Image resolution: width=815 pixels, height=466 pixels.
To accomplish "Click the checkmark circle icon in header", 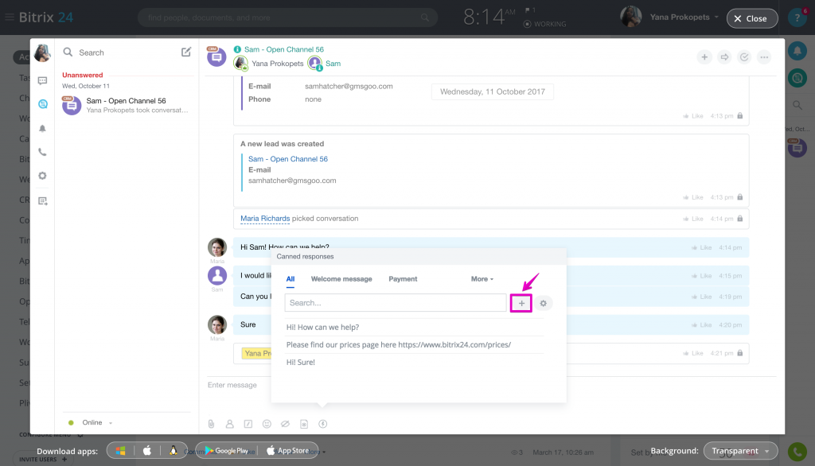I will (x=744, y=57).
